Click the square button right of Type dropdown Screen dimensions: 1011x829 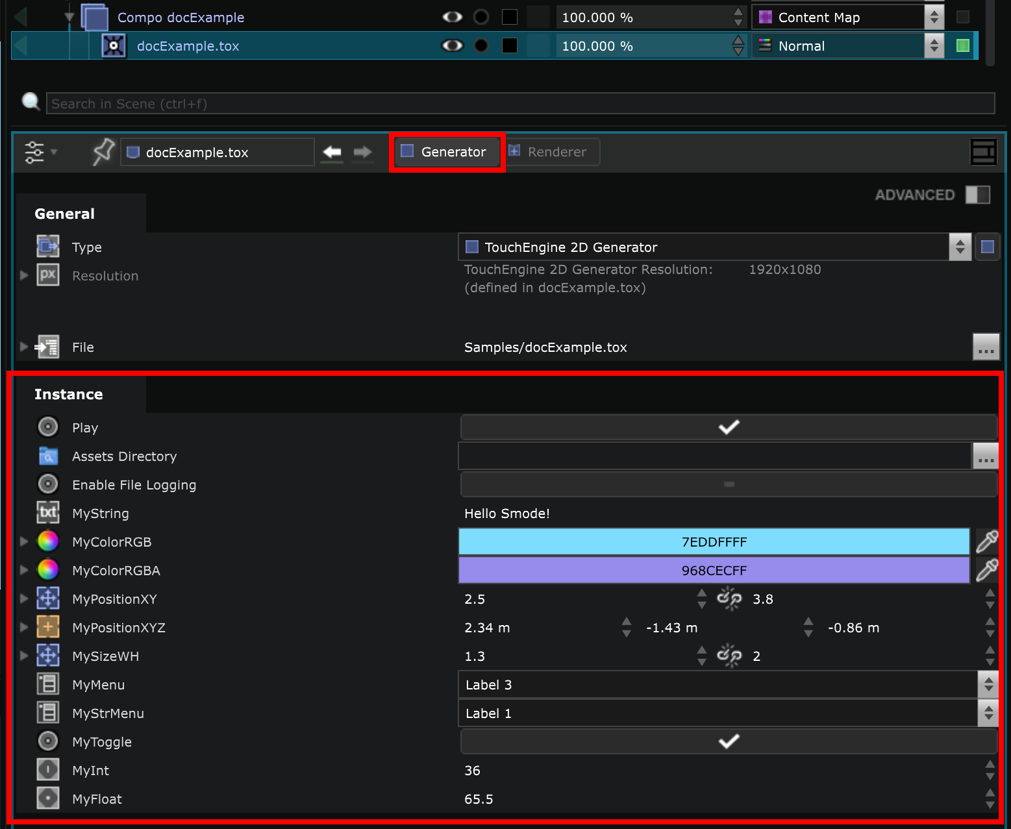988,247
